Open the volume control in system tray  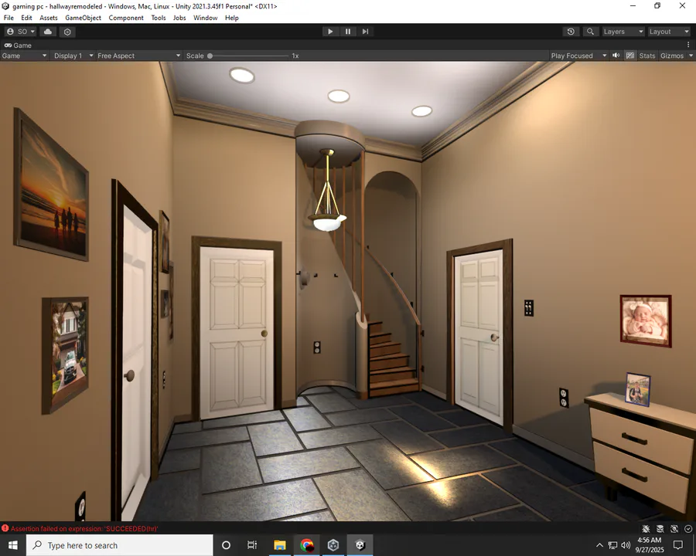pos(626,545)
